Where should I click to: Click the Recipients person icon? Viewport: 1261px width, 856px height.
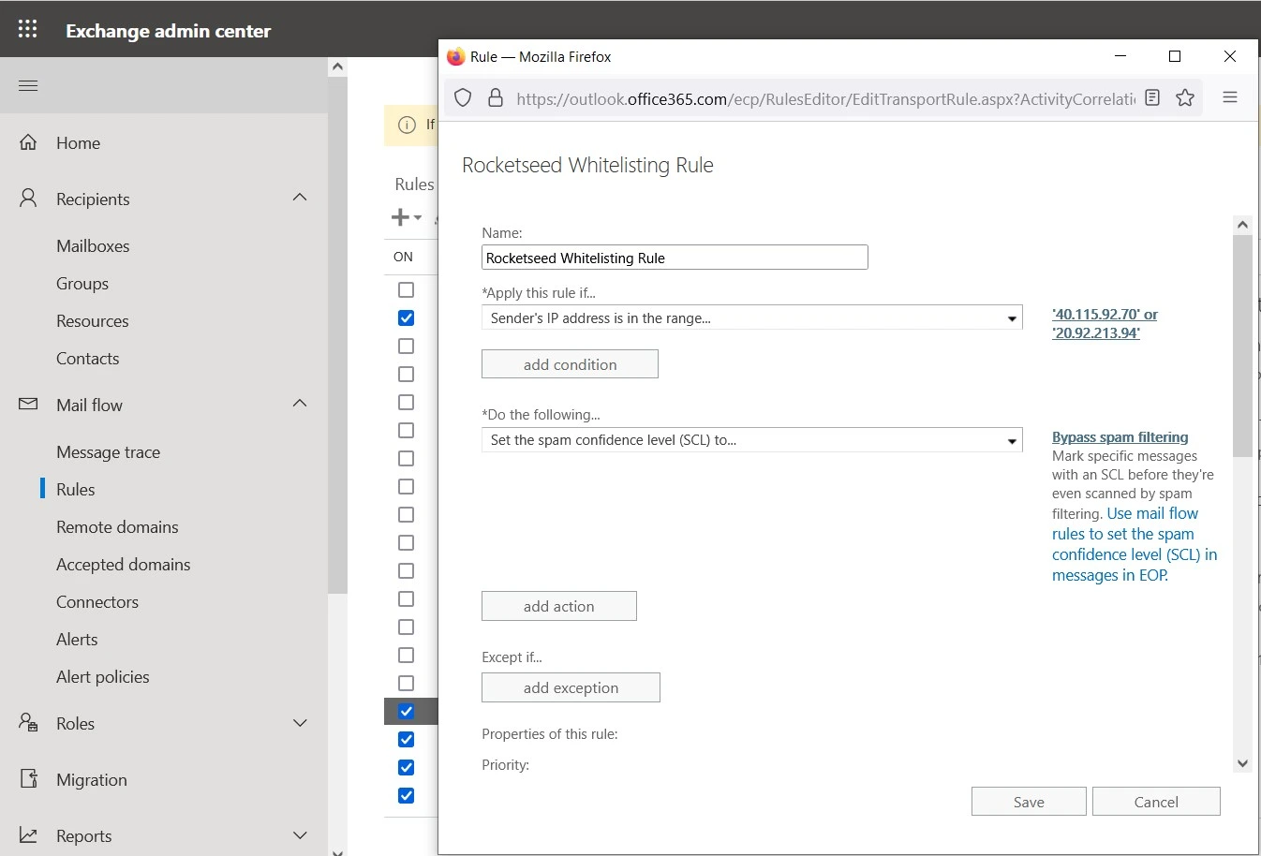coord(28,198)
